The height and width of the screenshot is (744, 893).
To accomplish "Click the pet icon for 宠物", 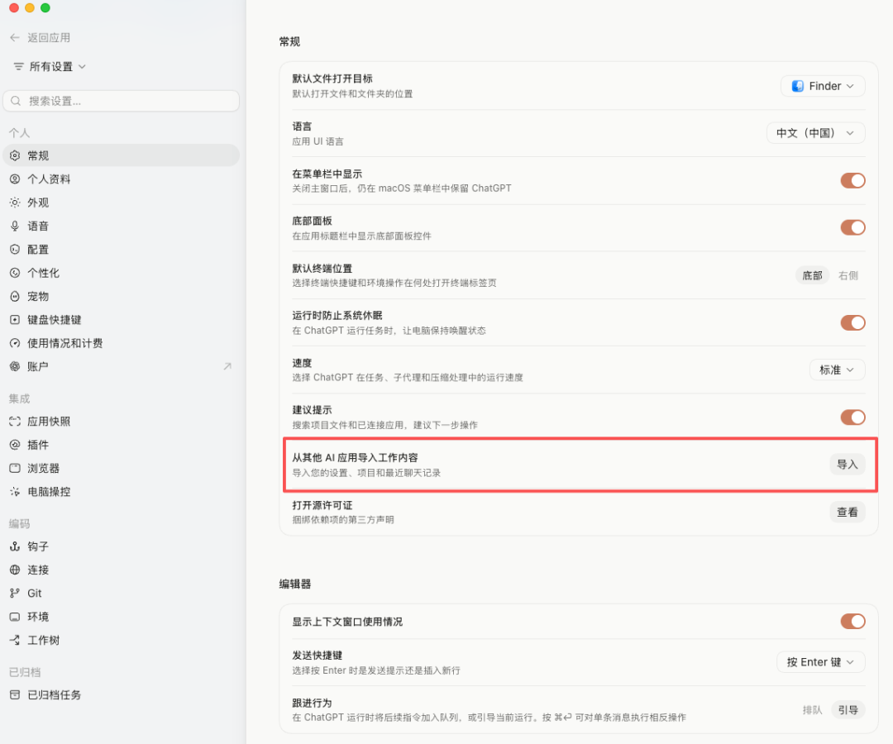I will [x=15, y=296].
